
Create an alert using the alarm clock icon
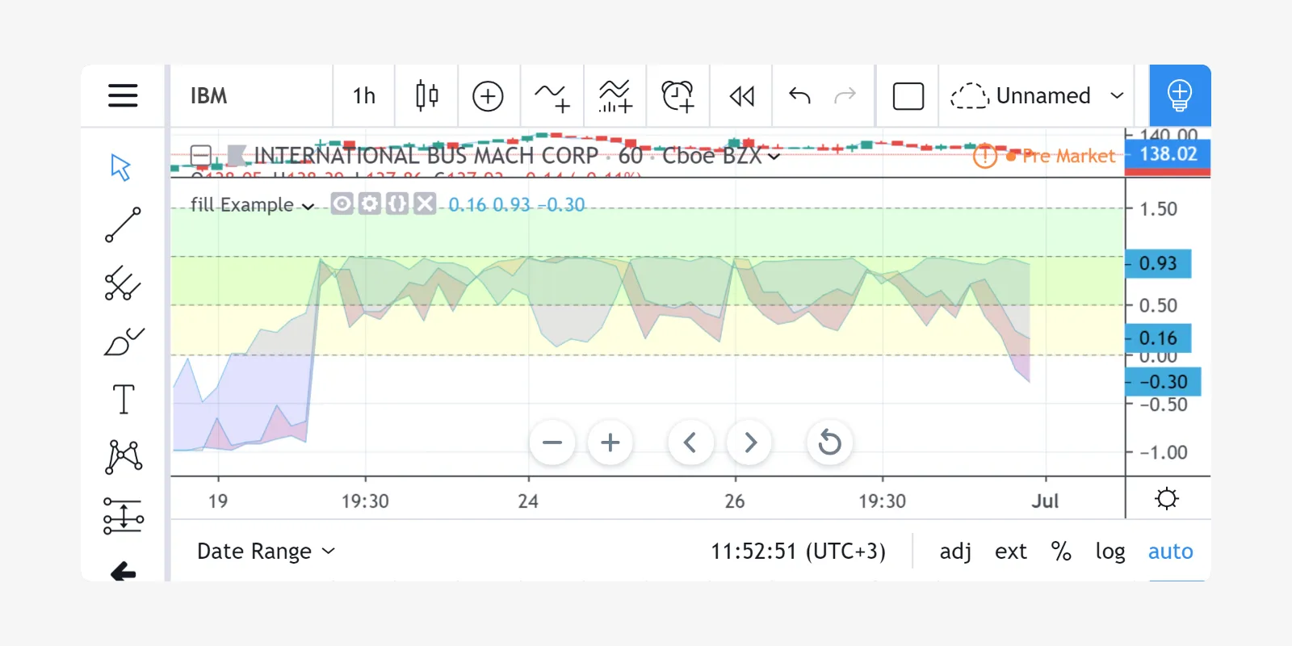coord(677,96)
